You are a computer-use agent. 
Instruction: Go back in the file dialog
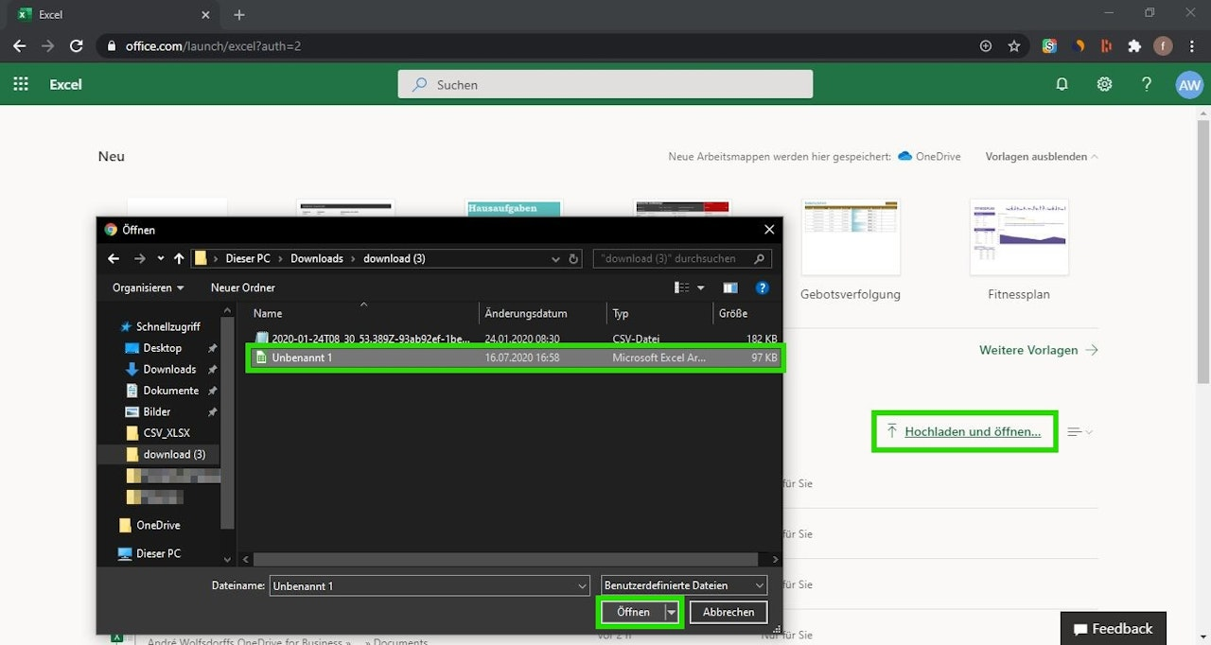coord(114,258)
